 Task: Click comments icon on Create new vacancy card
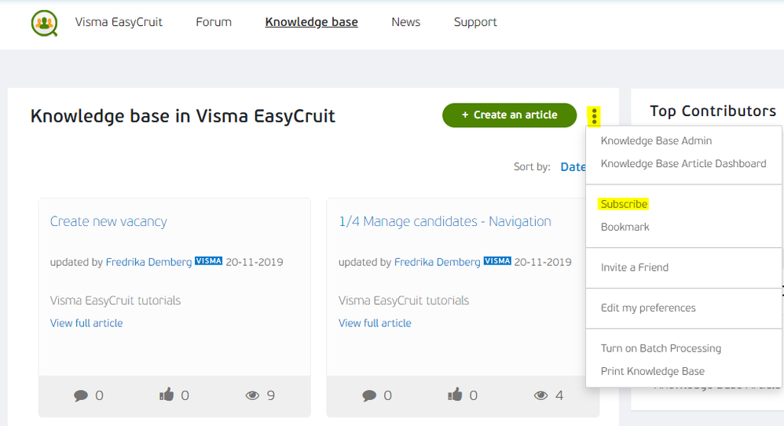point(81,396)
